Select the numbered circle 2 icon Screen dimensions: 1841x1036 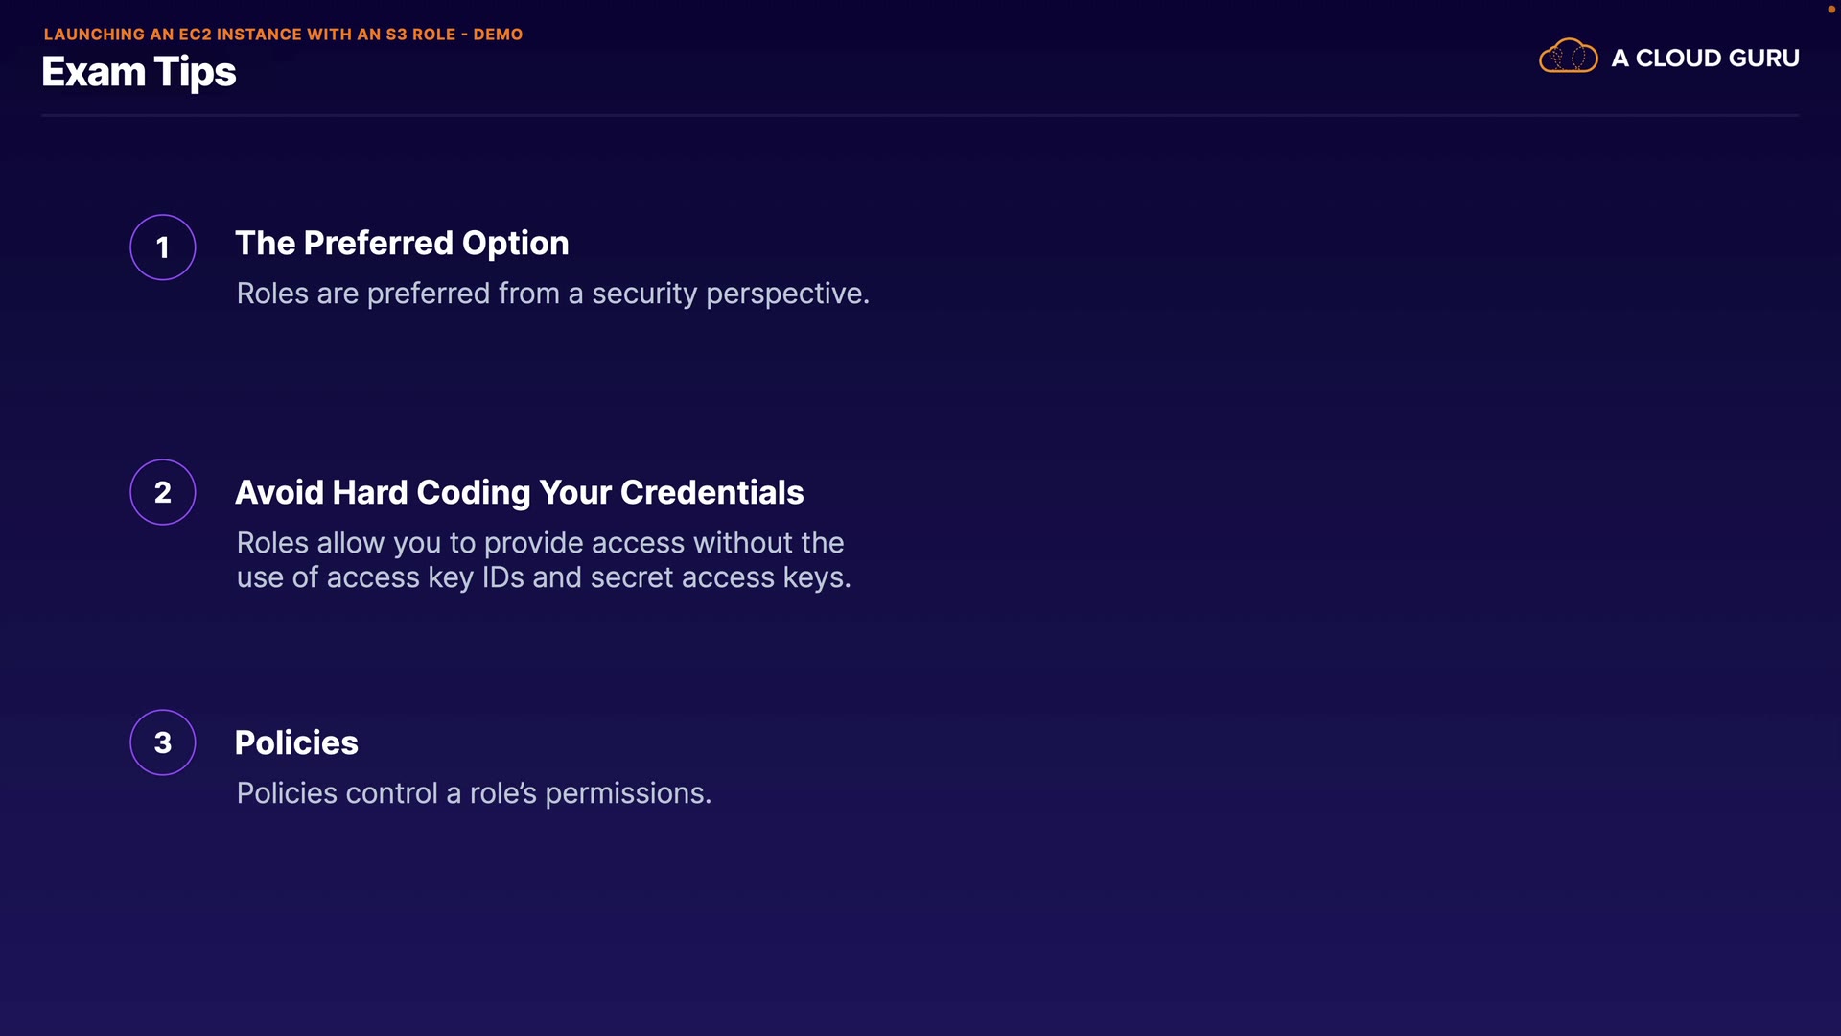click(163, 492)
